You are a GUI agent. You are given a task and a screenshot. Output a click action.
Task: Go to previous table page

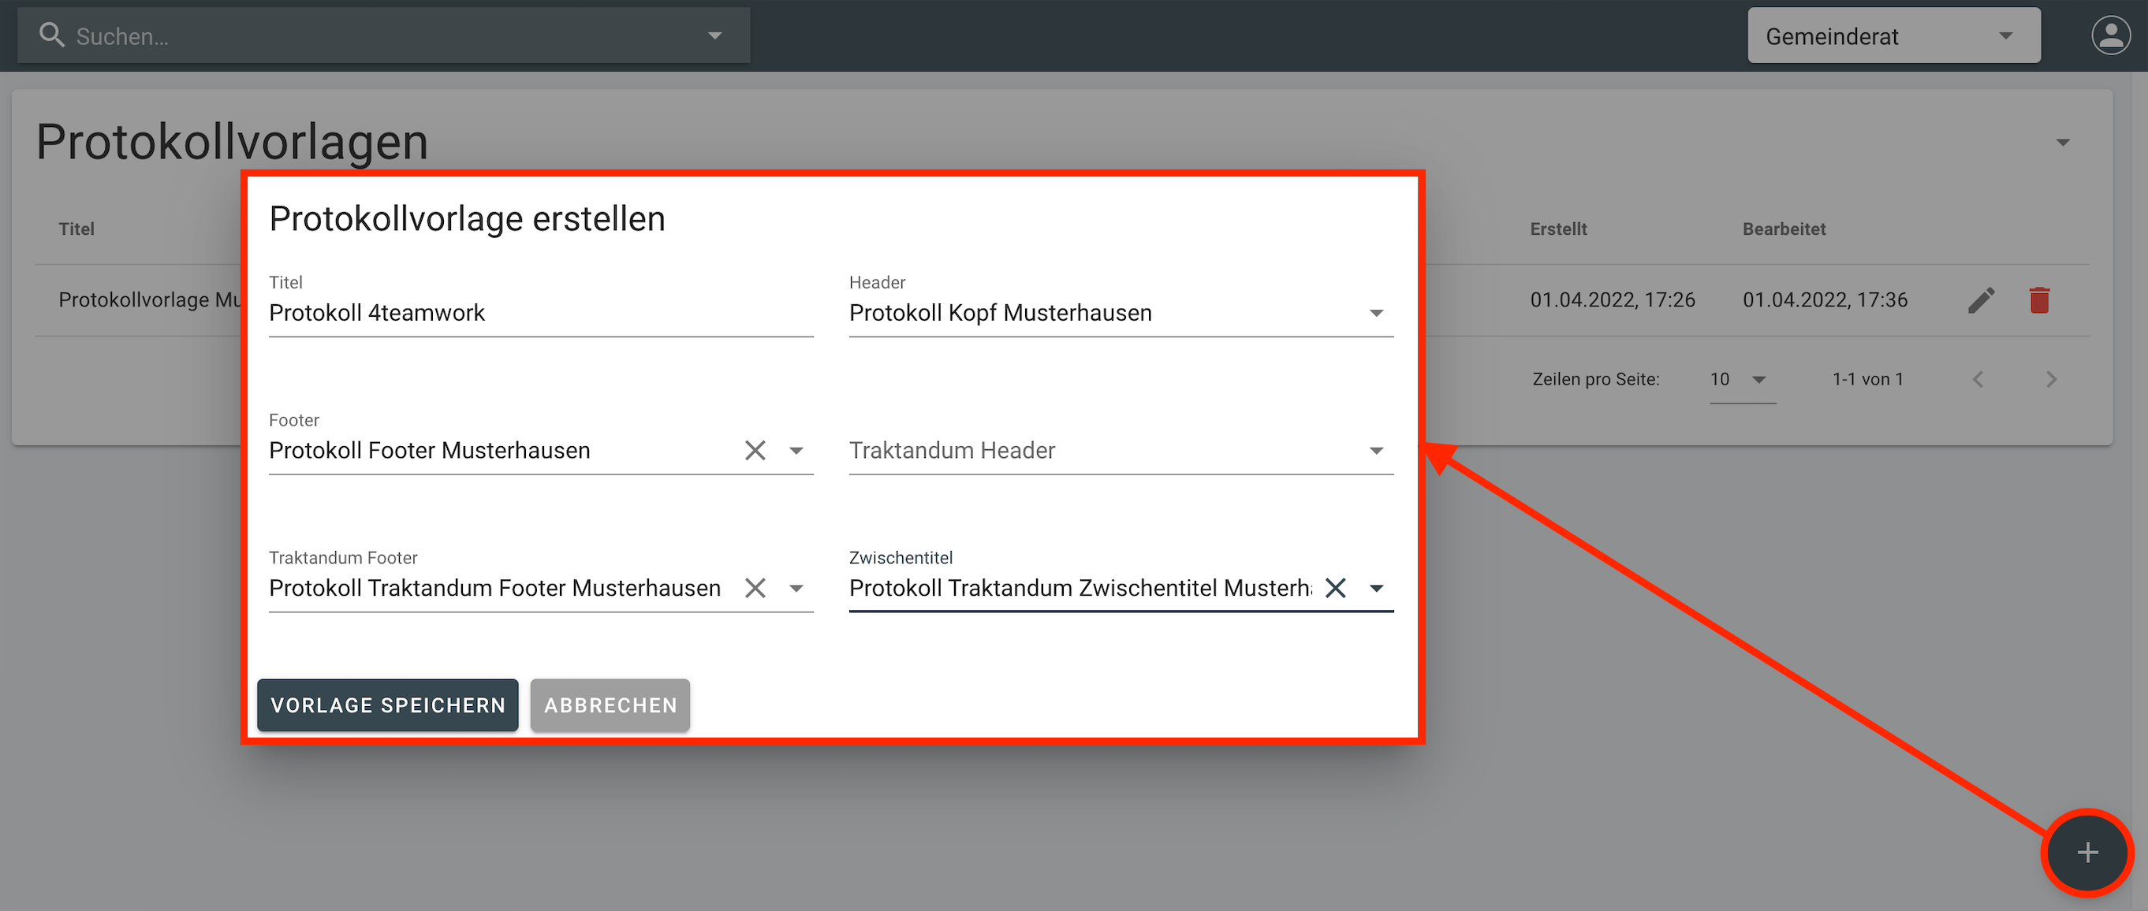[1978, 380]
